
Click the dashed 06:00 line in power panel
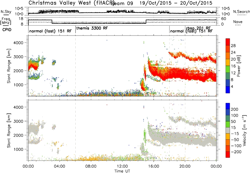pos(75,66)
